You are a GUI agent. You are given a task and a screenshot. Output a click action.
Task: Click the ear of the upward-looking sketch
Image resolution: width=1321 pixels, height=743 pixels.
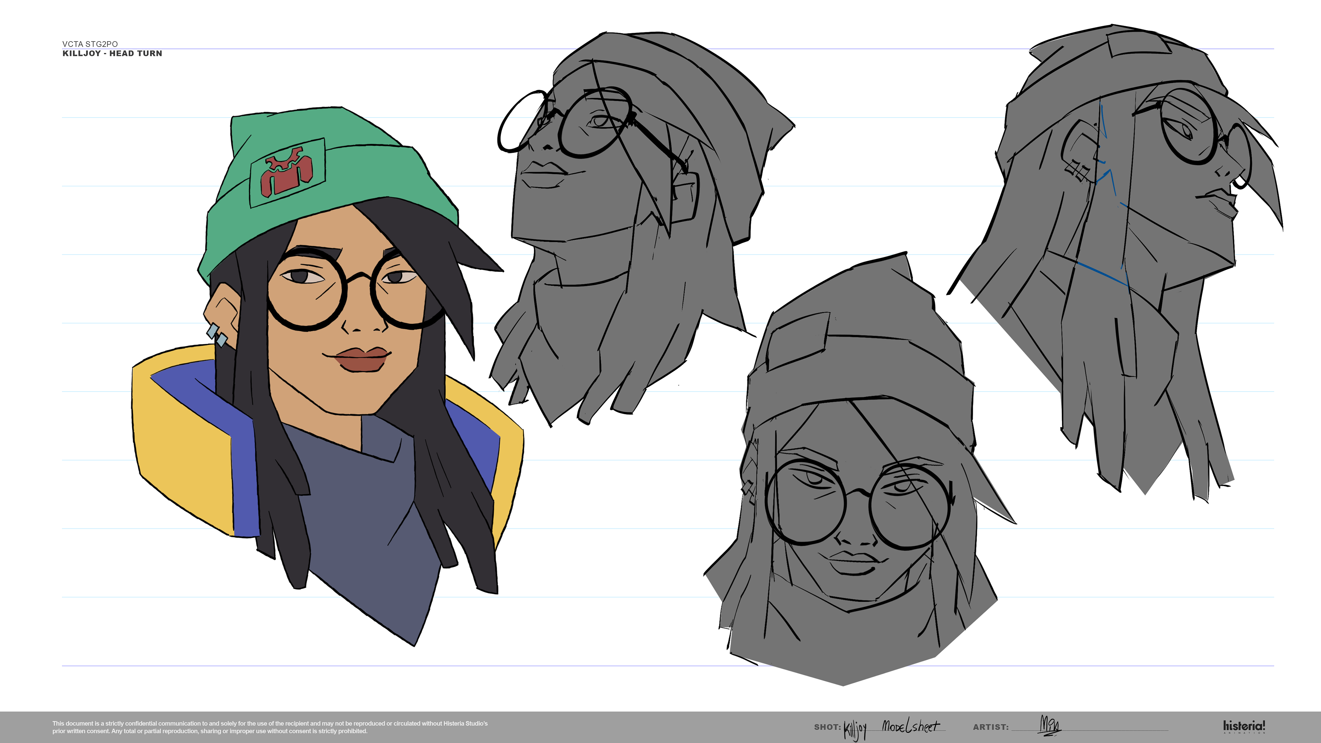(x=685, y=197)
